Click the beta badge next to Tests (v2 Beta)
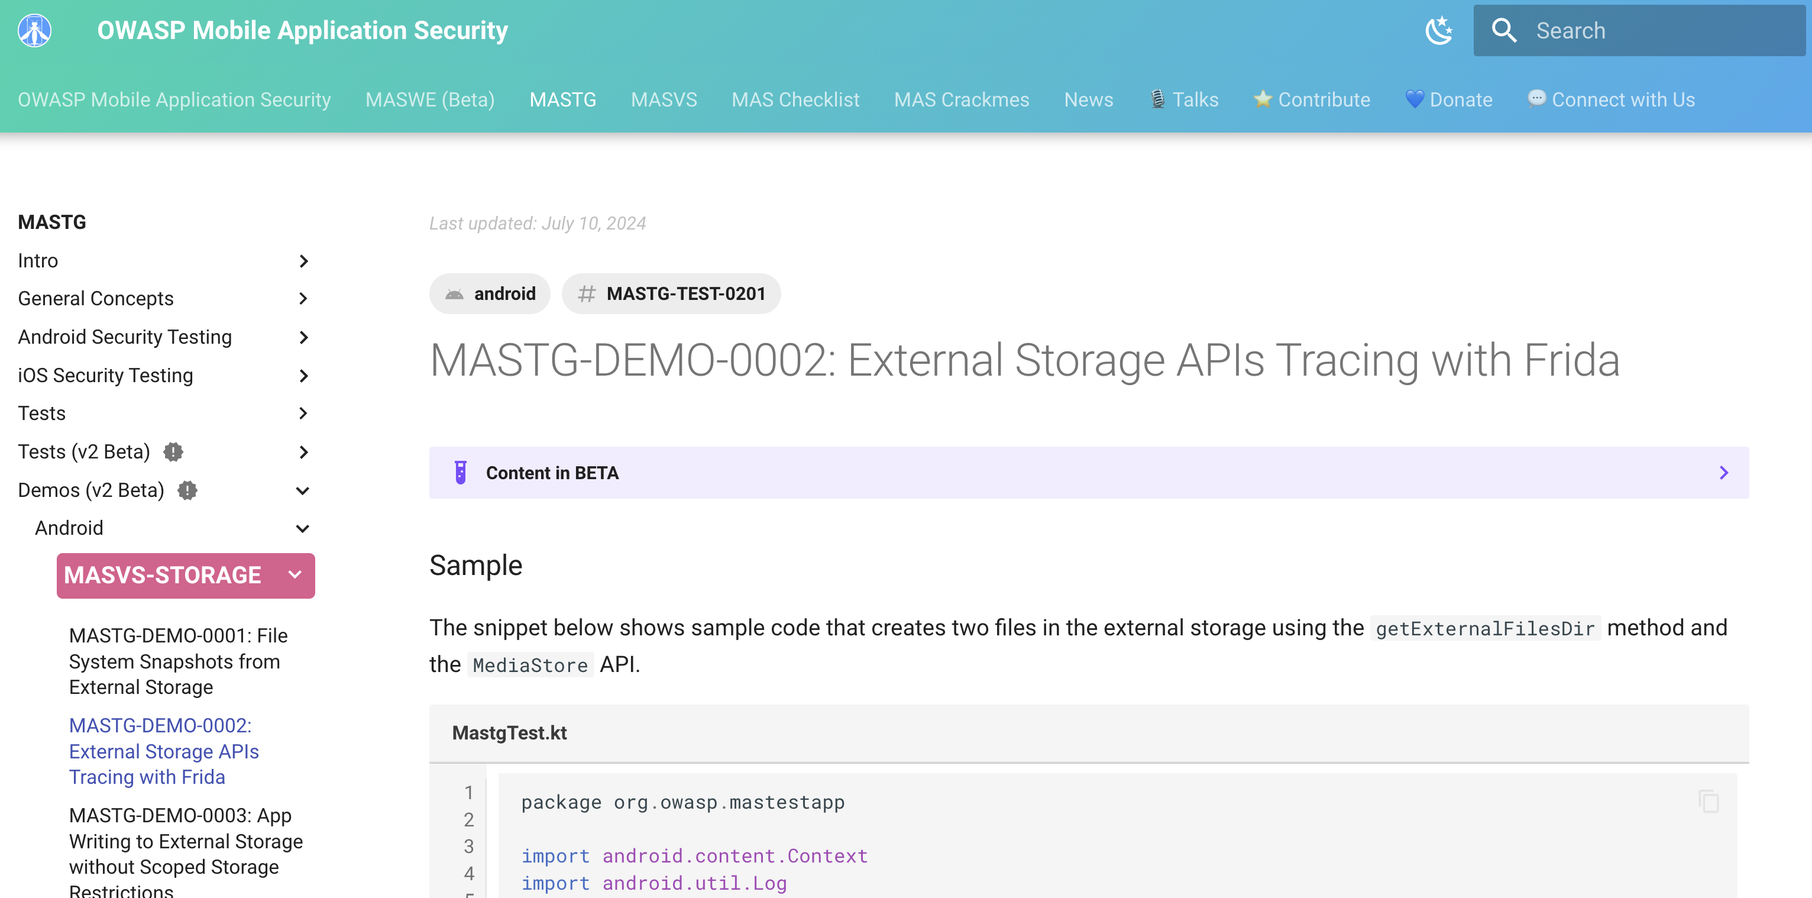Viewport: 1812px width, 898px height. pos(173,452)
